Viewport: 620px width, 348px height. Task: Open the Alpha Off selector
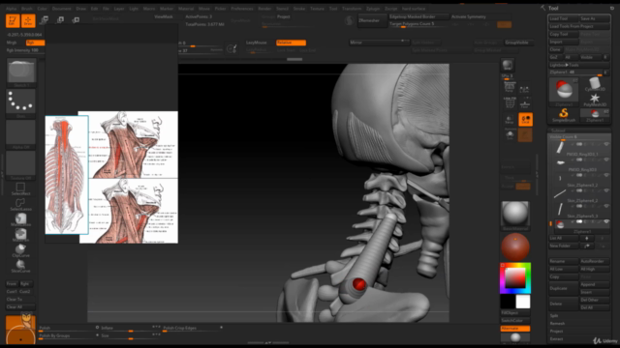point(21,134)
